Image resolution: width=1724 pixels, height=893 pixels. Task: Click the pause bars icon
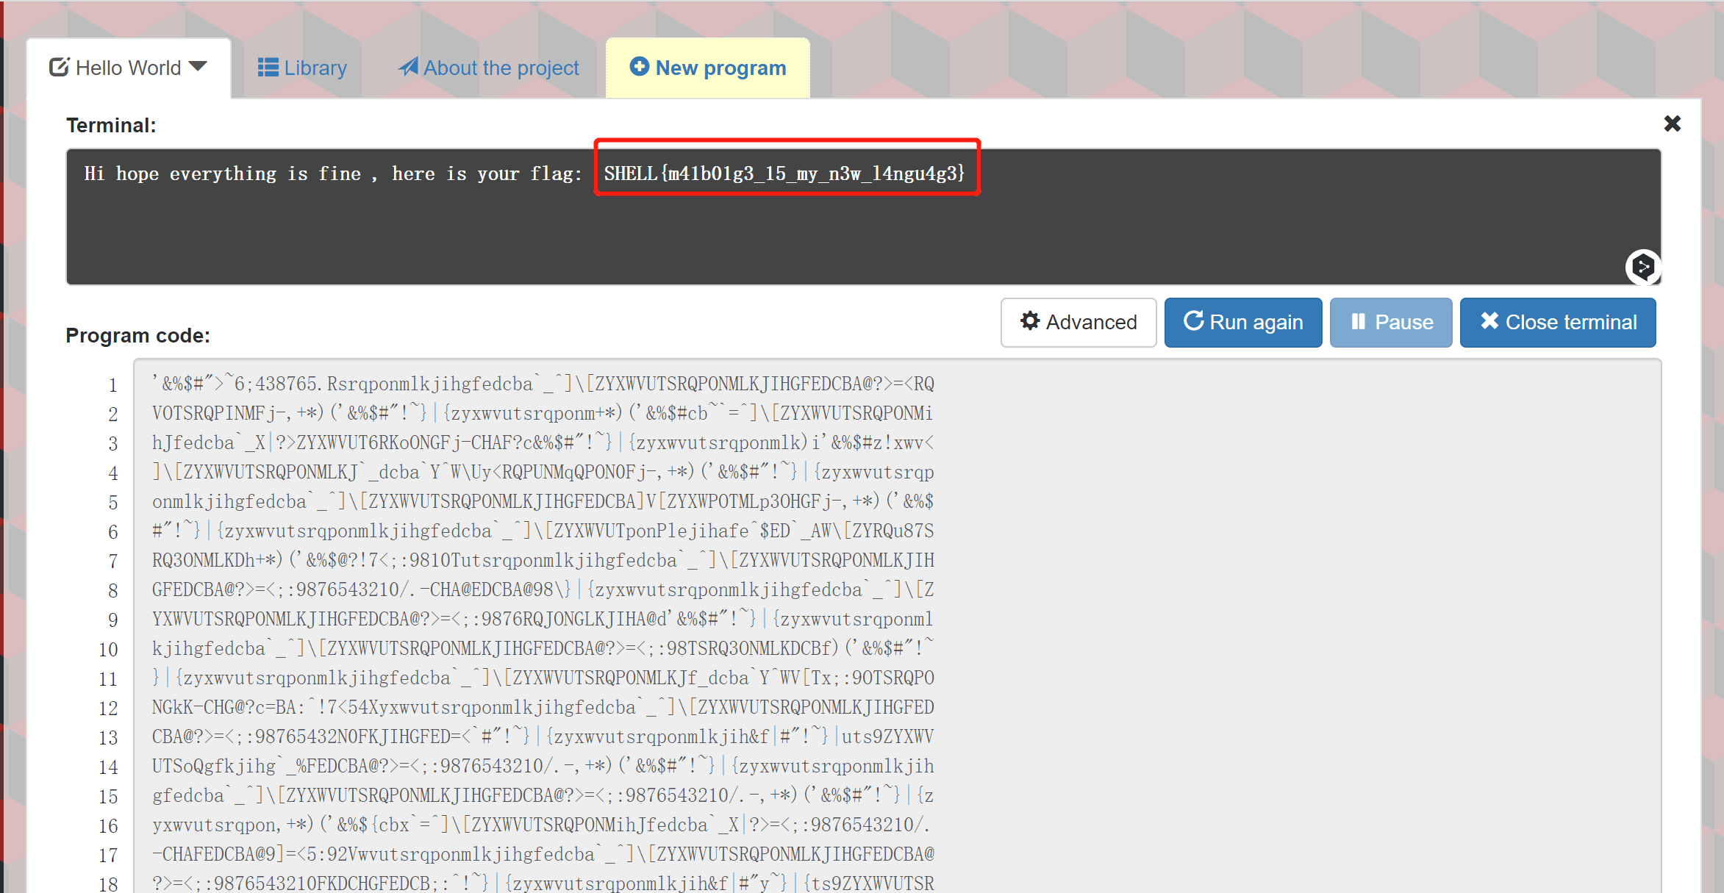click(x=1358, y=322)
